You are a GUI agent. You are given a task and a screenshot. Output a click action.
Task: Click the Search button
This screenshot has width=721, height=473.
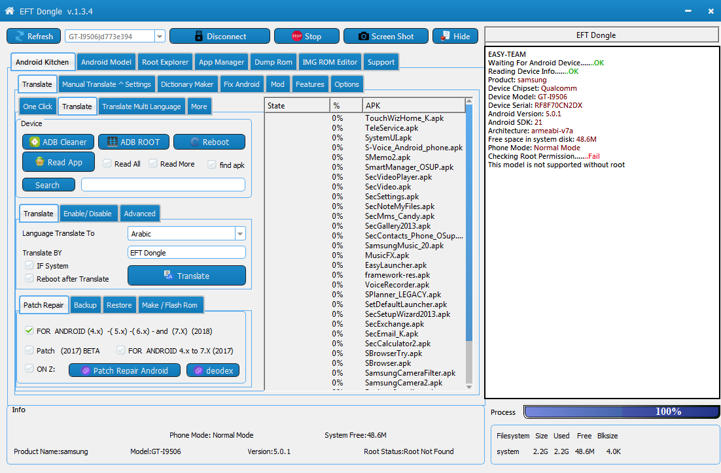[48, 185]
